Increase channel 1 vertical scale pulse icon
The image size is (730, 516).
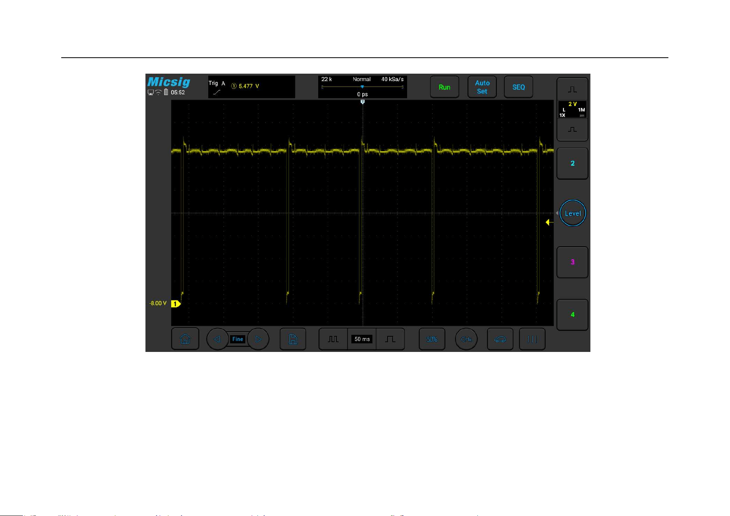pos(572,90)
